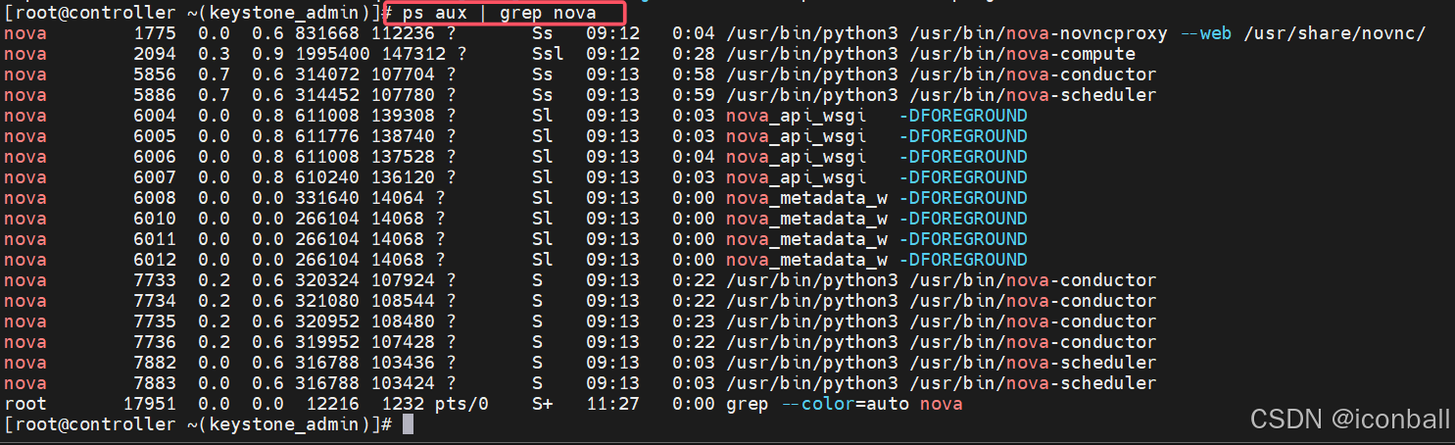The height and width of the screenshot is (445, 1455).
Task: Click CPU time '0:28' of nova-compute
Action: click(694, 54)
